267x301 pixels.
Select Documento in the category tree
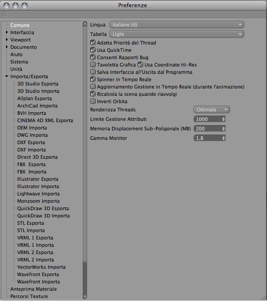tap(23, 47)
